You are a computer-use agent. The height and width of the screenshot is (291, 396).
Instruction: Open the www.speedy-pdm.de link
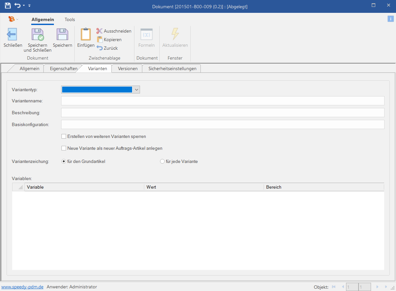pos(22,287)
